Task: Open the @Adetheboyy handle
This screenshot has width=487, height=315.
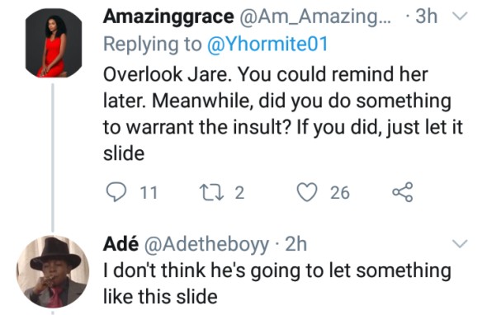Action: 206,245
